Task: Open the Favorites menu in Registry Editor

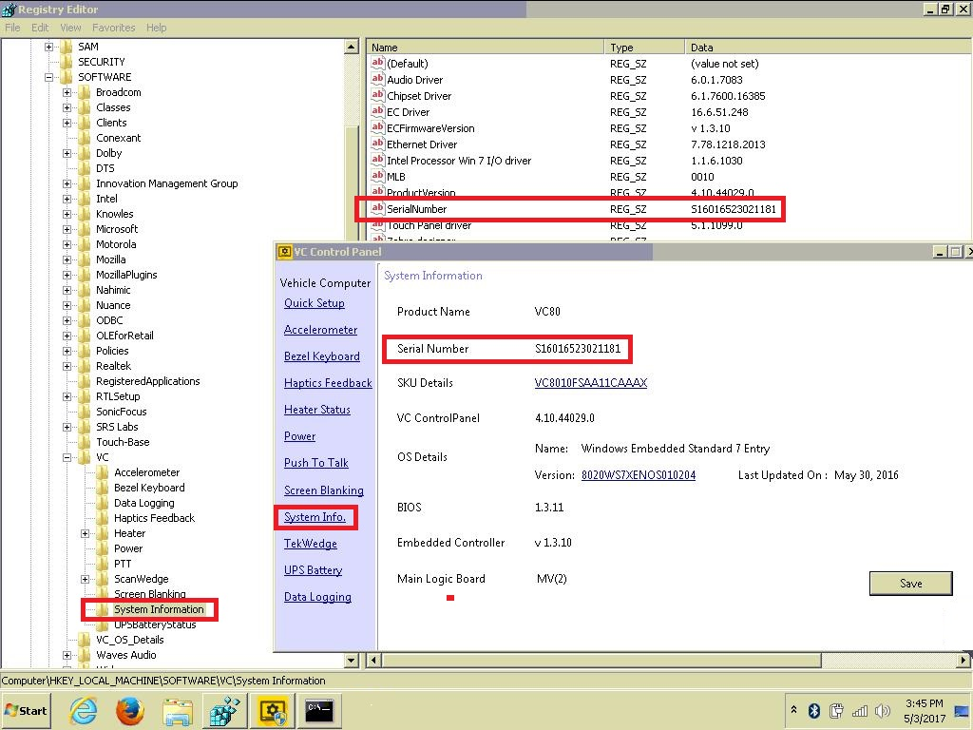Action: point(113,28)
